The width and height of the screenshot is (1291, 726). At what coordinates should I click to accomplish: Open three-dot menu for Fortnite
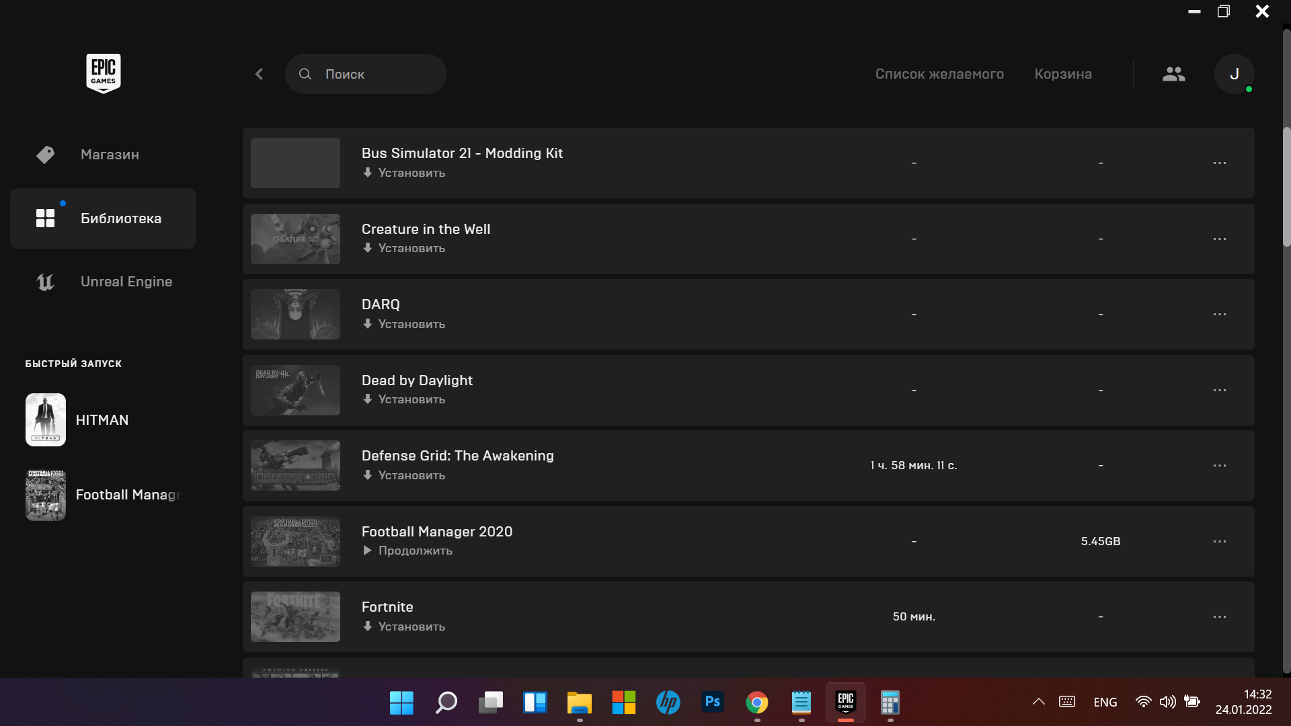click(x=1219, y=617)
